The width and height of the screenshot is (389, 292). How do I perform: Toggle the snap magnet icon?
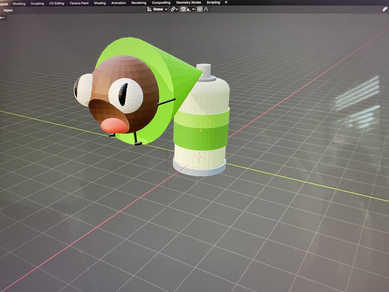tap(183, 9)
